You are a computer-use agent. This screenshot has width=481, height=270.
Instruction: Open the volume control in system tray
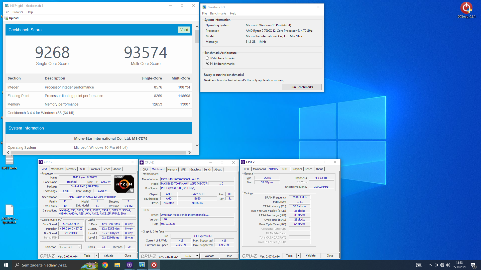click(x=448, y=265)
